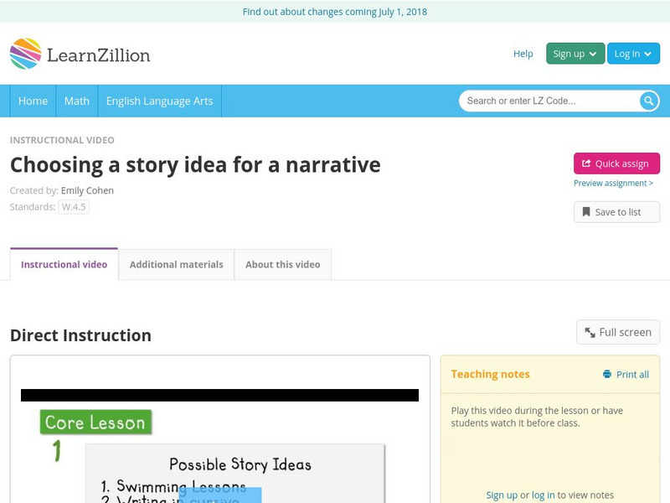This screenshot has width=670, height=503.
Task: Click the Quick assign share icon
Action: tap(586, 163)
